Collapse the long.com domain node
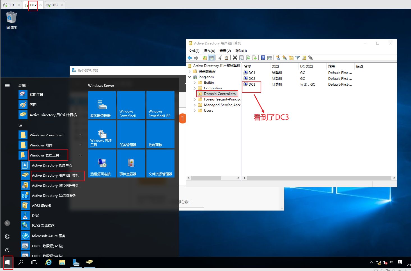Viewport: 411px width, 271px height. 190,77
